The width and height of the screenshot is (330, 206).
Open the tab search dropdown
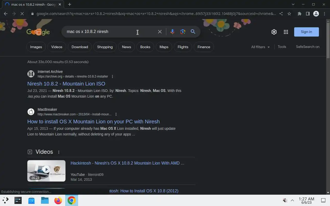[293, 4]
